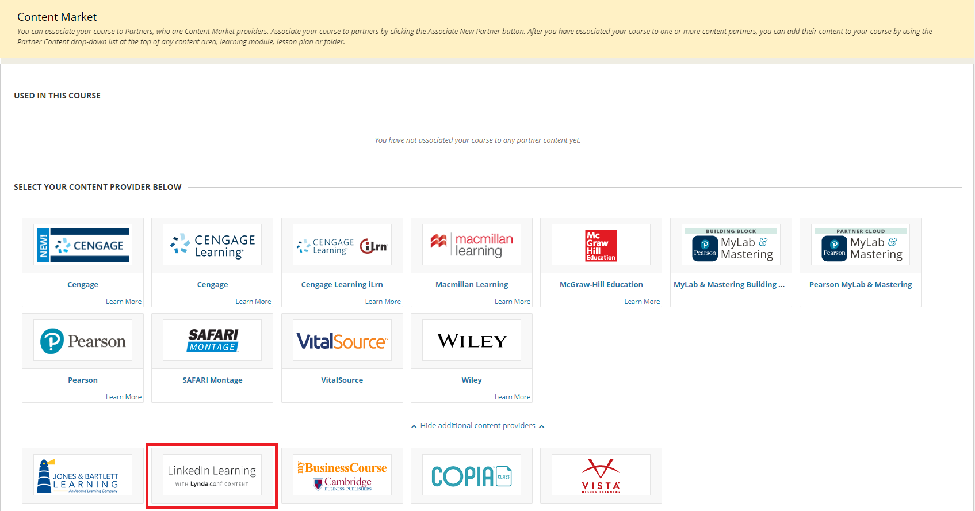Click the myBusinessCourse Cambridge logo
The width and height of the screenshot is (975, 511).
tap(342, 475)
